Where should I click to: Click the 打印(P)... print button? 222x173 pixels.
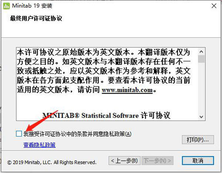point(198,140)
